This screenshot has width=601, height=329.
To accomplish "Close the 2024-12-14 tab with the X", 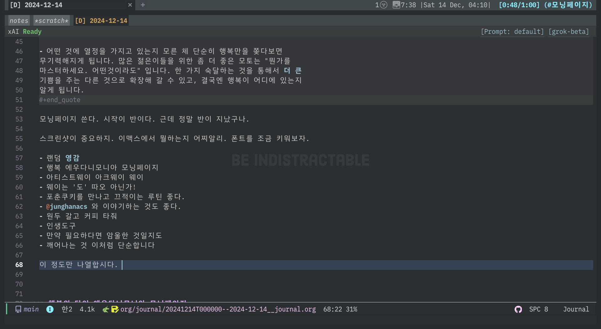I will pyautogui.click(x=130, y=5).
